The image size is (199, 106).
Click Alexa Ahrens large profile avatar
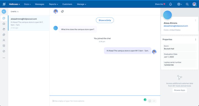click(167, 15)
